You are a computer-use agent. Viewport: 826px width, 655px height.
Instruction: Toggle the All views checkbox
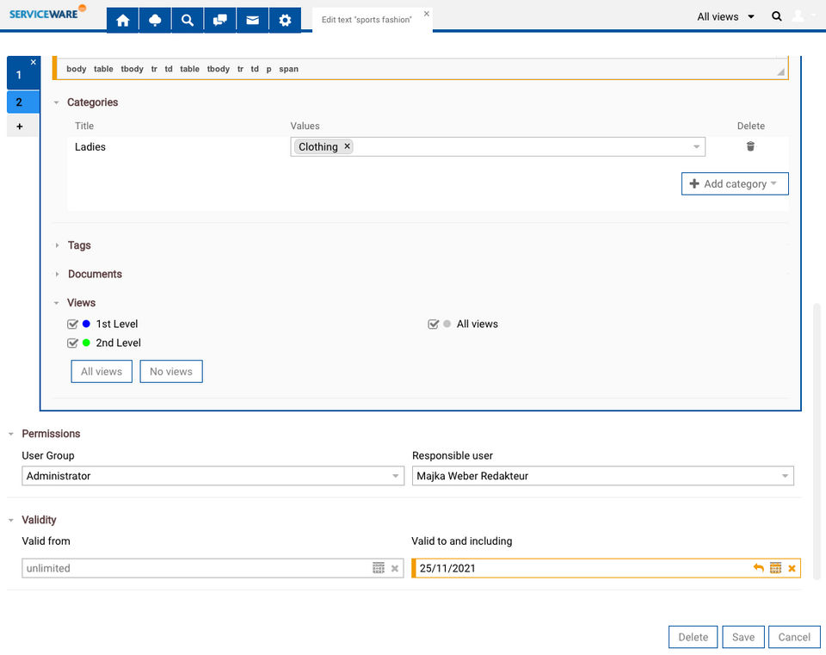point(434,324)
